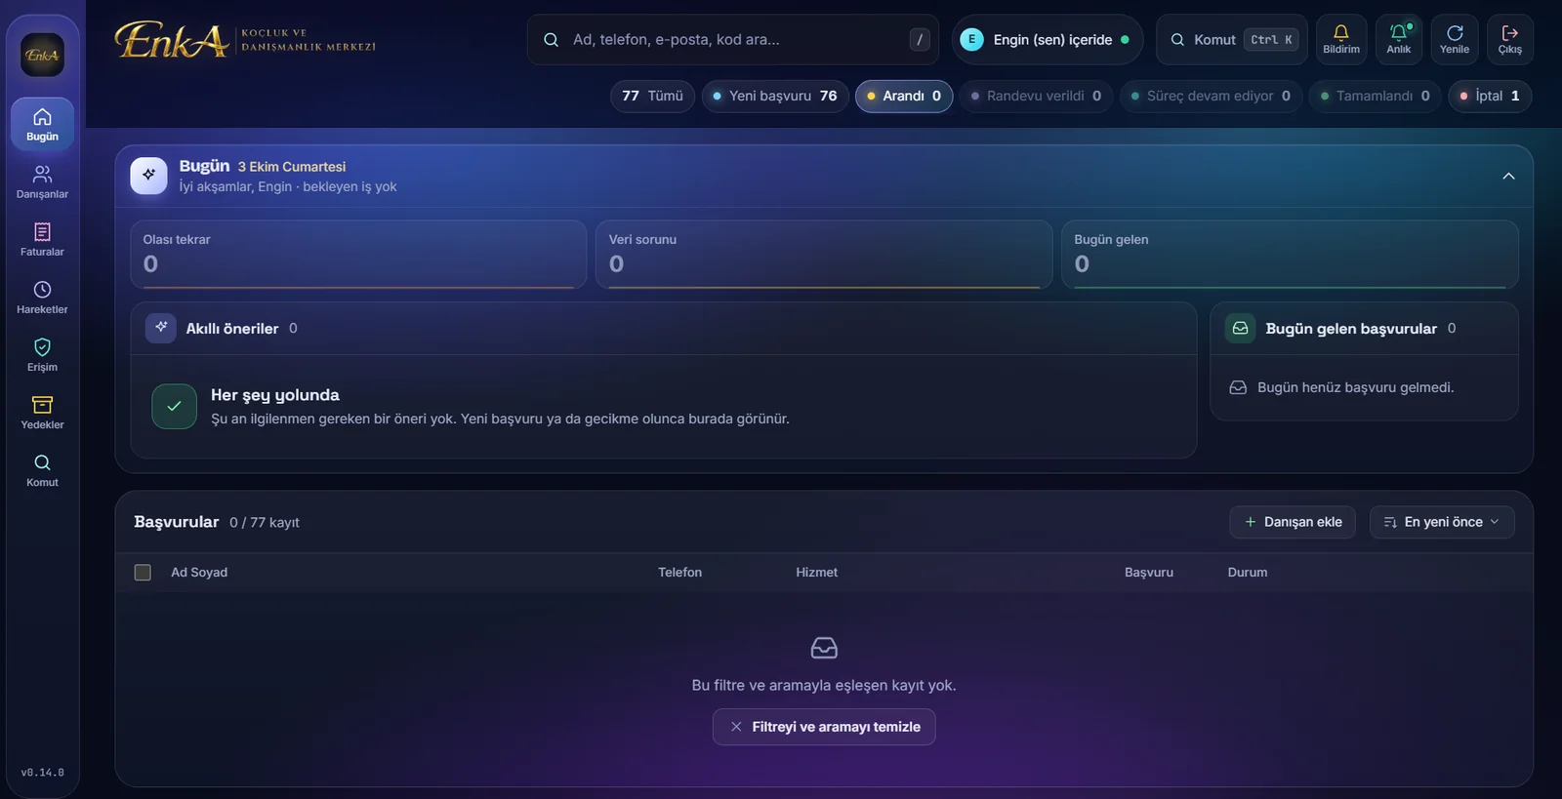
Task: Click the Danışan ekle button
Action: [1293, 522]
